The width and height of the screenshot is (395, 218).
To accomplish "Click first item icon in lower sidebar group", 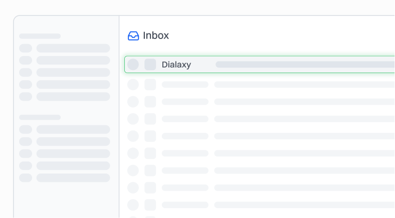I will point(26,129).
